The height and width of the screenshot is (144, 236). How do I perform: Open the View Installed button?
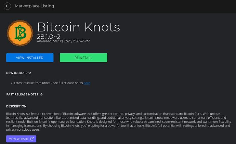click(x=30, y=57)
